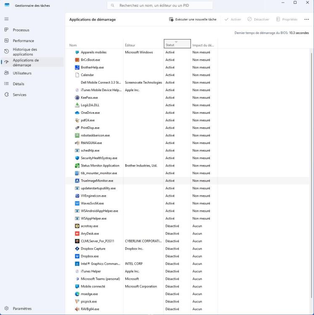314x315 pixels.
Task: Click the TrueImageMonitor.exe icon
Action: (77, 181)
